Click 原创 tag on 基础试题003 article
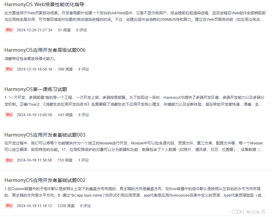The height and width of the screenshot is (217, 272). 9,160
